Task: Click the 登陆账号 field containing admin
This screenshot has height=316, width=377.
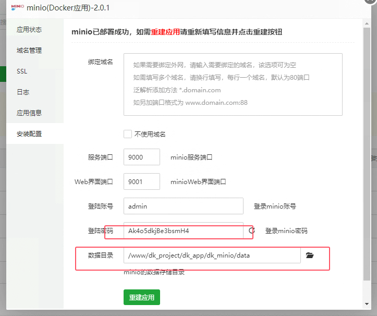Action: 184,206
